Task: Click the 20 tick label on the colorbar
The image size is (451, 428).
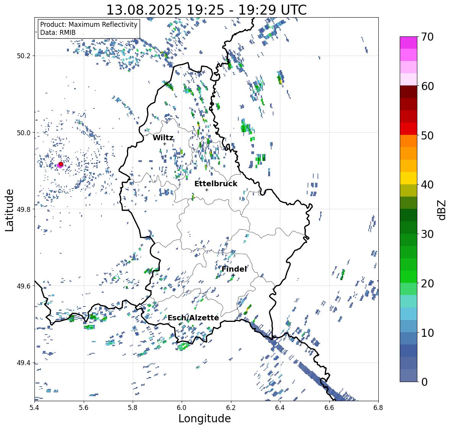Action: pos(427,284)
